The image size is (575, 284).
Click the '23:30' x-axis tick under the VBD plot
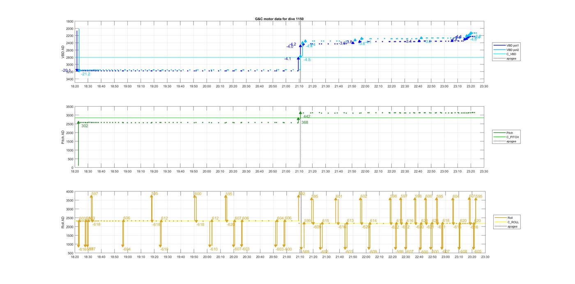[483, 86]
